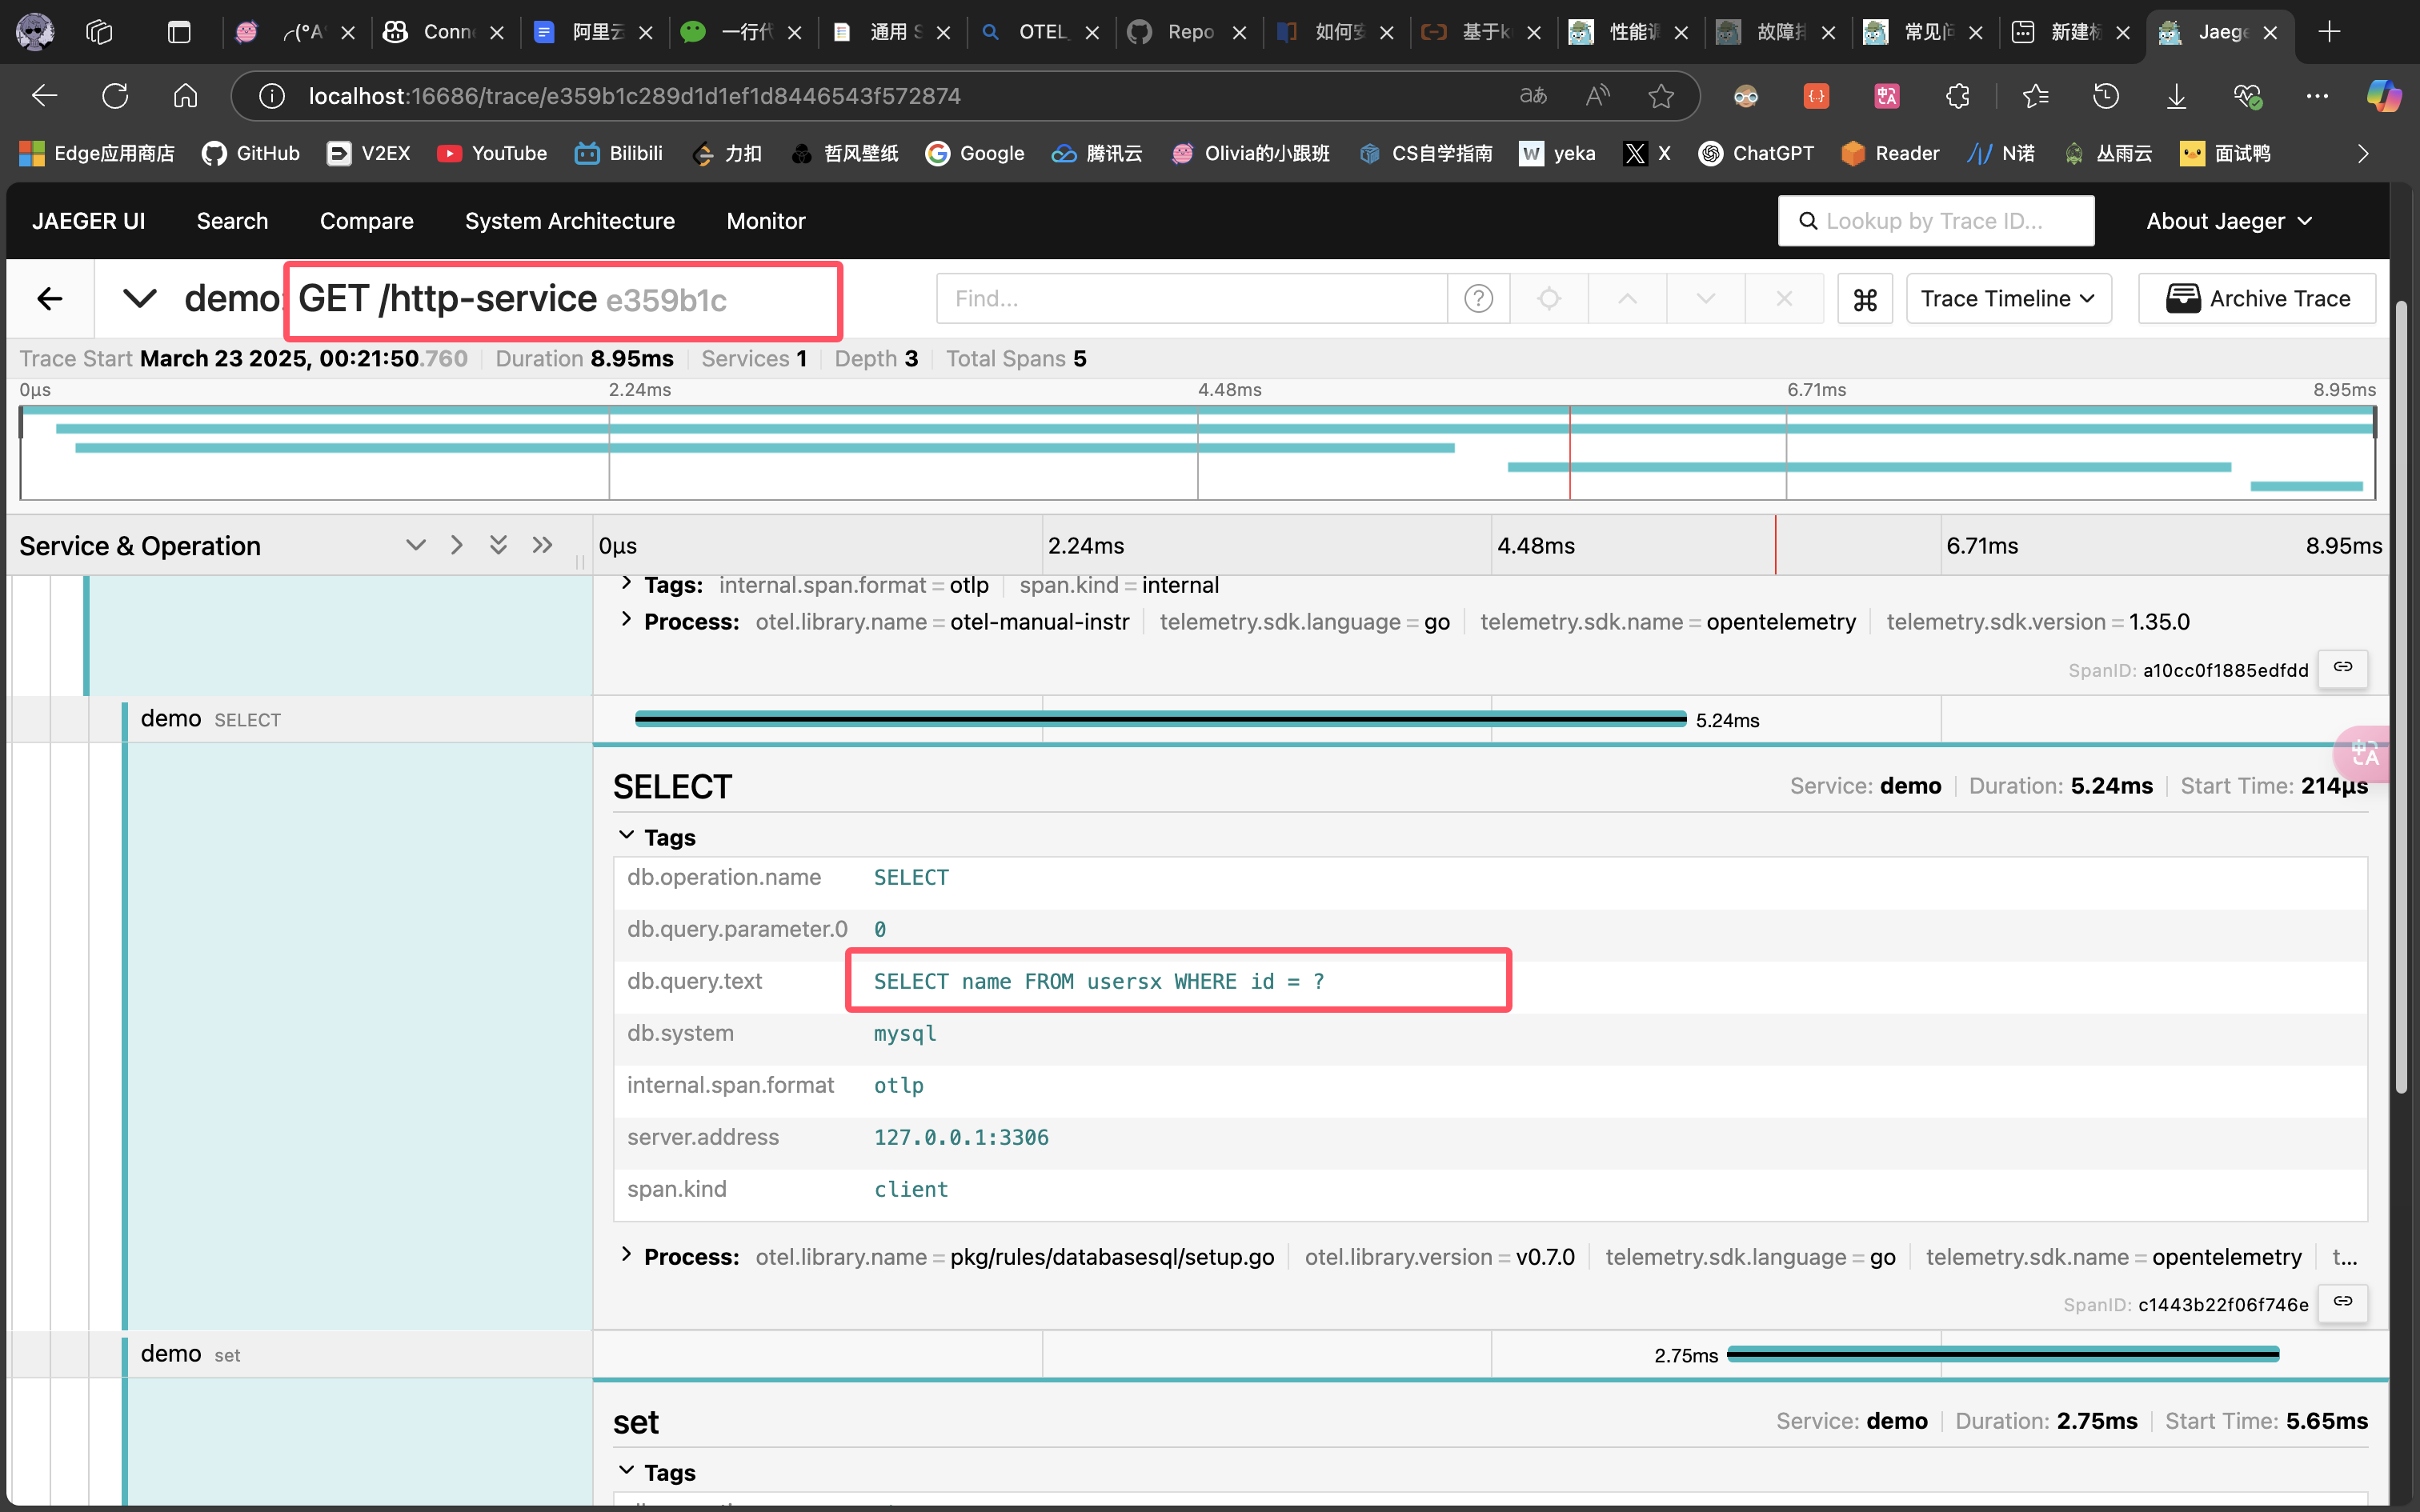Screen dimensions: 2420x1512
Task: Open the System Architecture menu item
Action: point(569,221)
